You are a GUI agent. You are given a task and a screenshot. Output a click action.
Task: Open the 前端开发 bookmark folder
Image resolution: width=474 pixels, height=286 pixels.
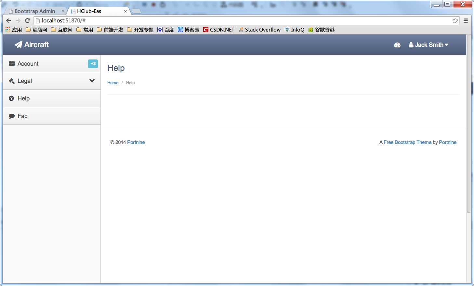[x=110, y=30]
